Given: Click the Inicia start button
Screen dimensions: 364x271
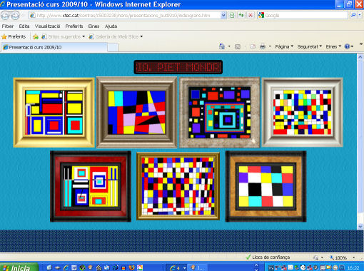Looking at the screenshot, I should pyautogui.click(x=19, y=267).
